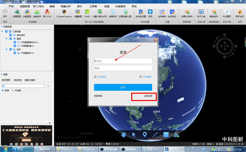
Task: Close the advertisement banner with X
Action: (50, 123)
